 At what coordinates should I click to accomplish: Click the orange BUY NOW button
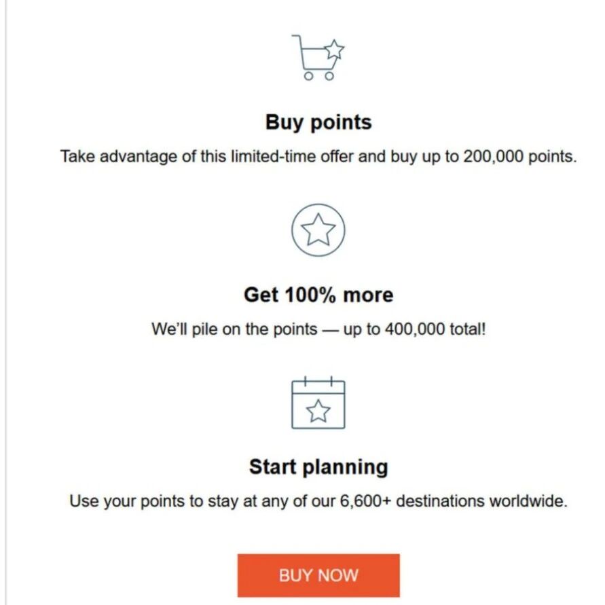(318, 575)
